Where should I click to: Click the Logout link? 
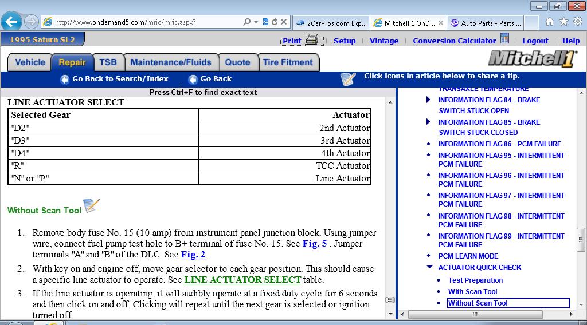[x=535, y=41]
